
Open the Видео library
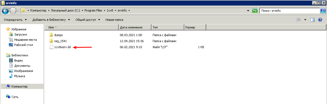point(19,60)
